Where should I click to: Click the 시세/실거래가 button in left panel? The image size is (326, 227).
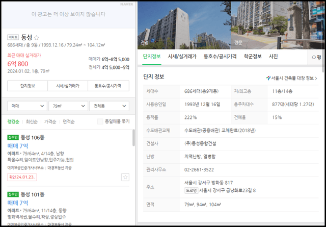[x=68, y=86]
